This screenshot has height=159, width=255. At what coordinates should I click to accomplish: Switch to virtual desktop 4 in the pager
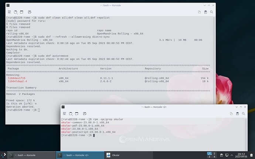[x=214, y=157]
